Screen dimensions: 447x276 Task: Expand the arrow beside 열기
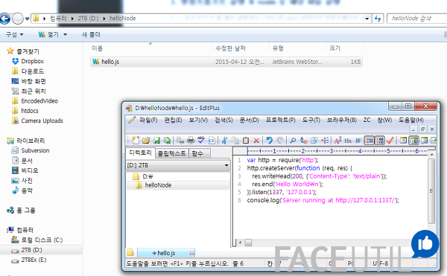(65, 35)
